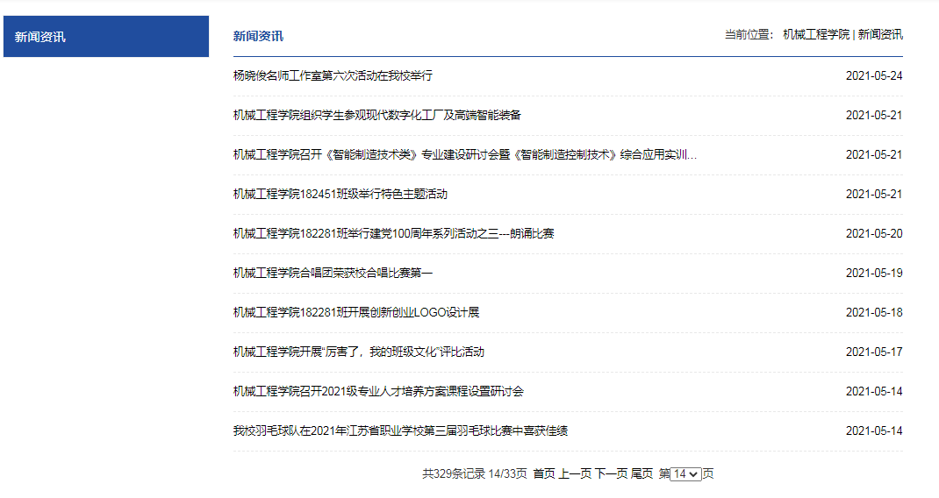Viewport: 939px width, 498px height.
Task: Open article 182451班级举行特色主题活动
Action: tap(340, 194)
